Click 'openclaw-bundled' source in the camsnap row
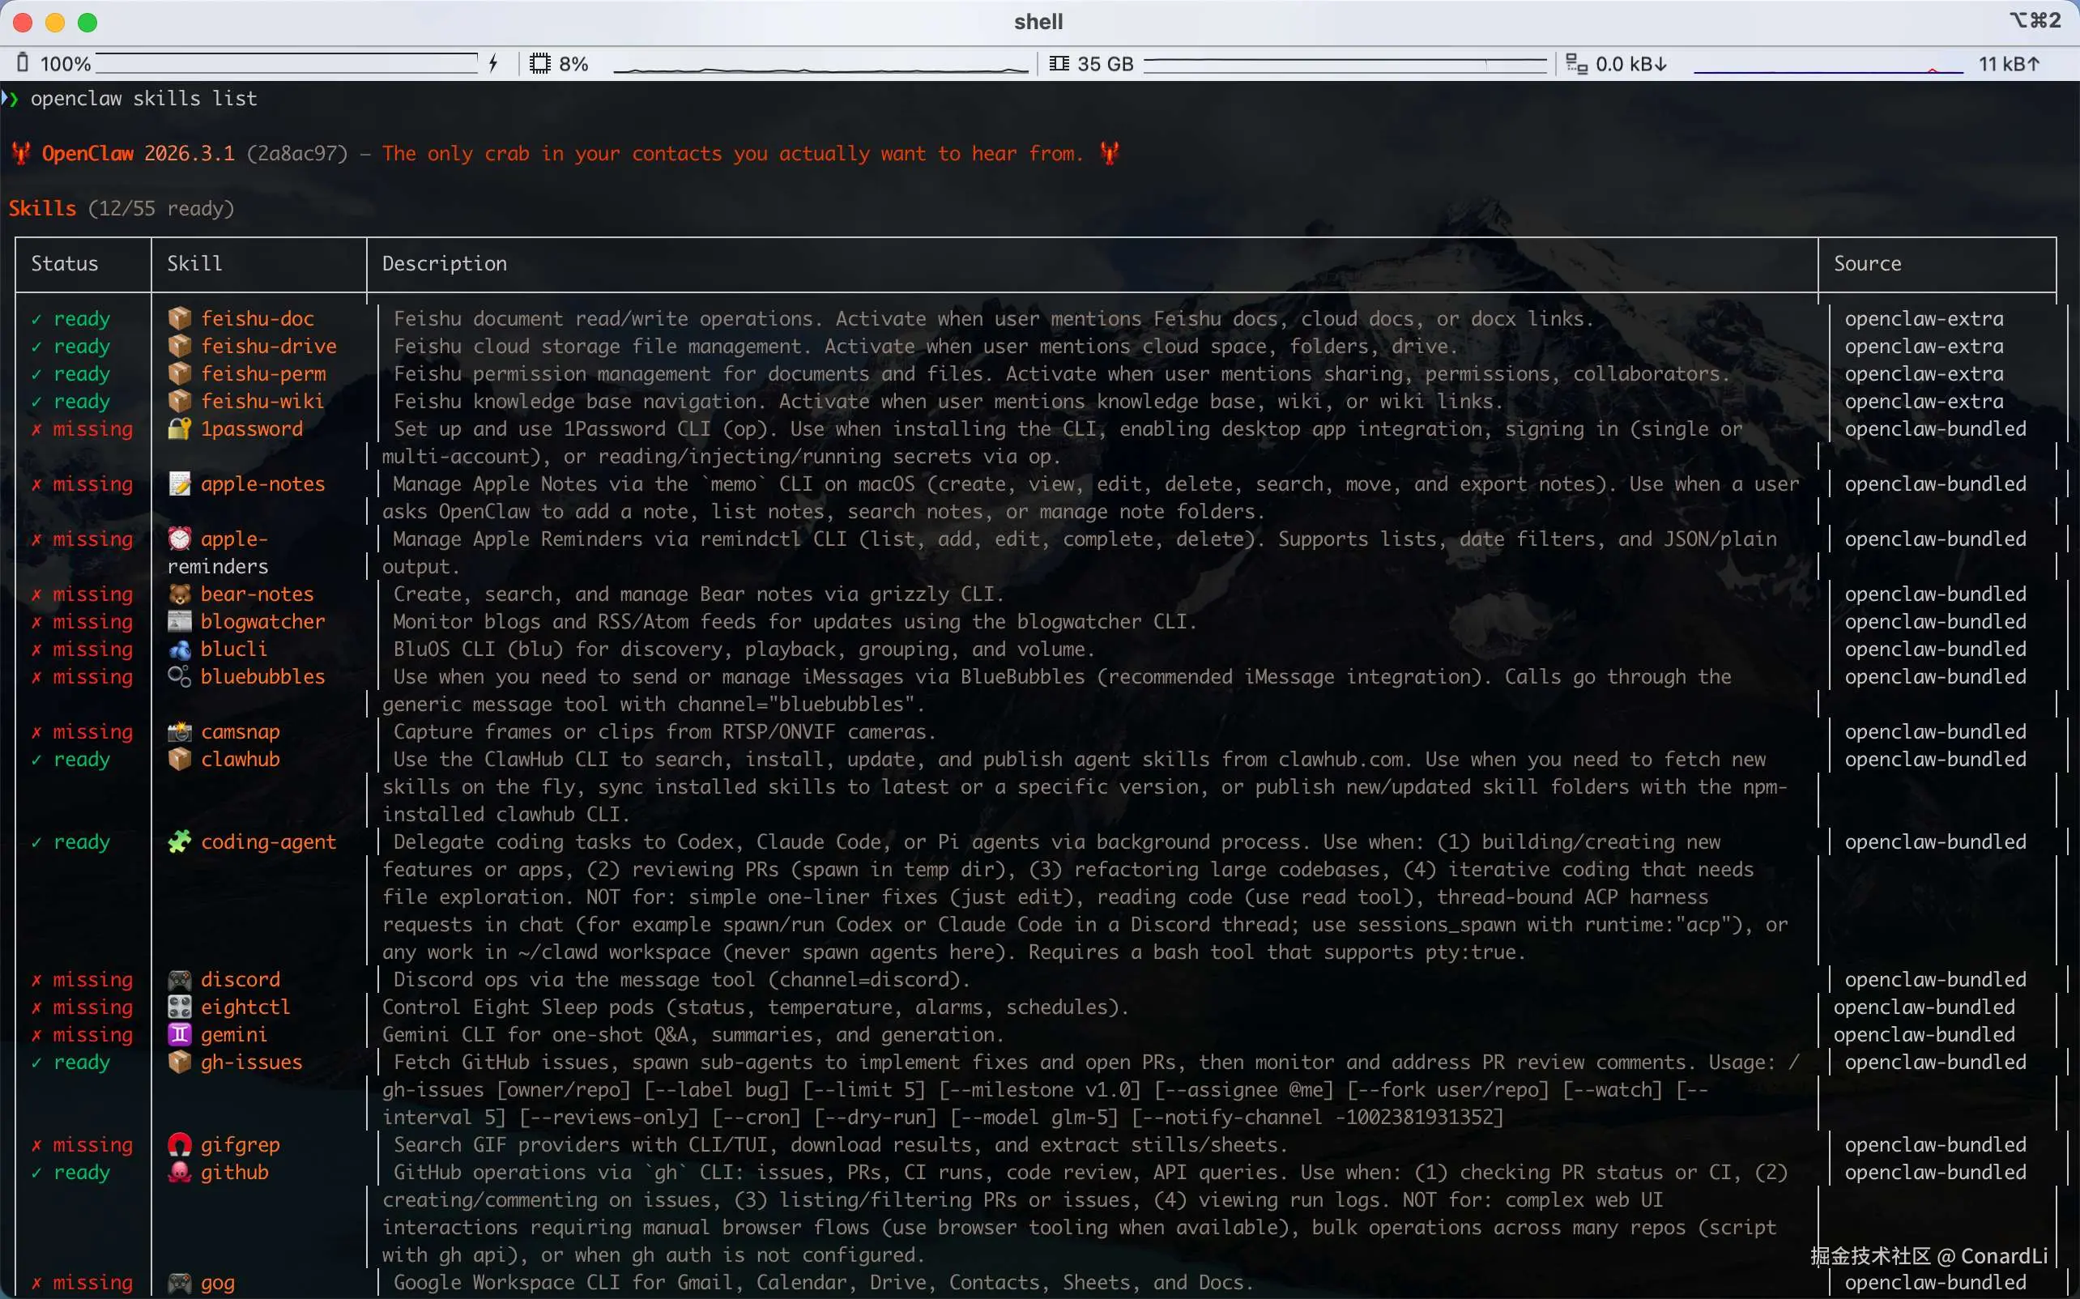This screenshot has height=1299, width=2080. pyautogui.click(x=1935, y=731)
